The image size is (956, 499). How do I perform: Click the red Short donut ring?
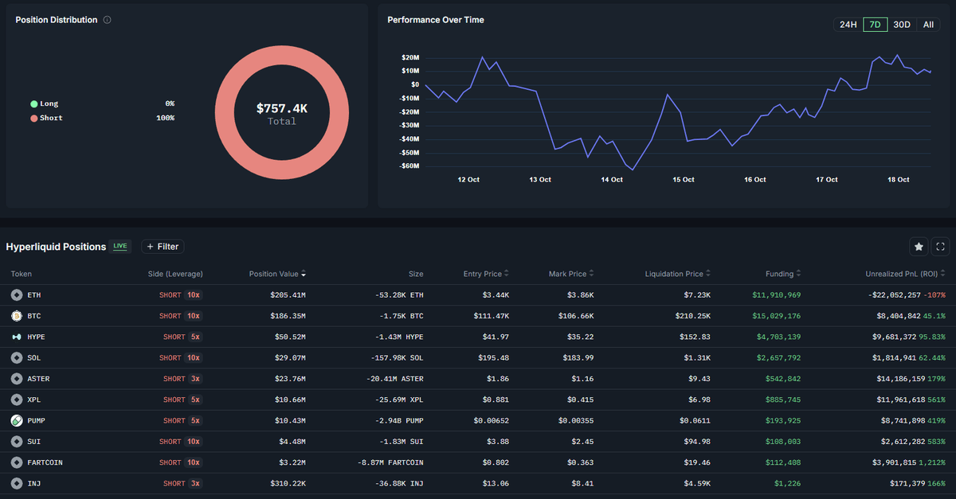point(282,56)
